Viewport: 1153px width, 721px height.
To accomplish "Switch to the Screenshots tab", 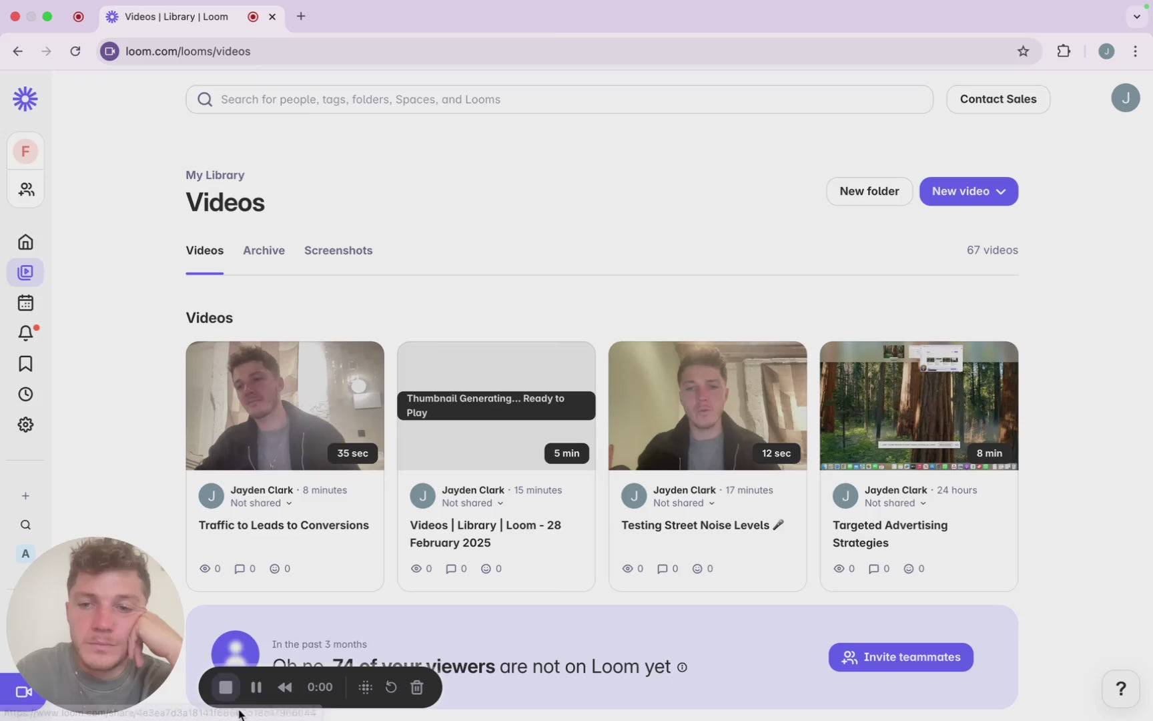I will click(x=338, y=250).
